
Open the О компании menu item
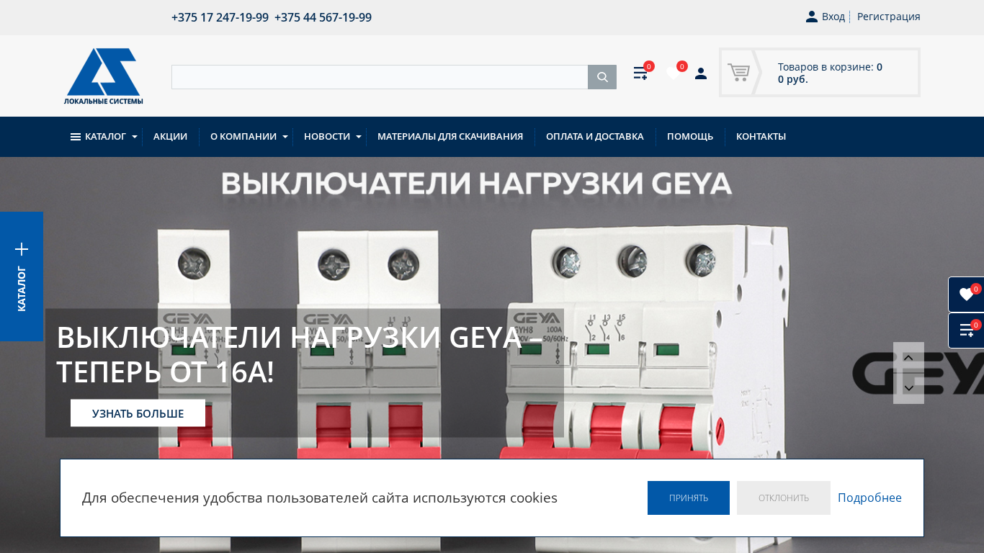pyautogui.click(x=243, y=137)
